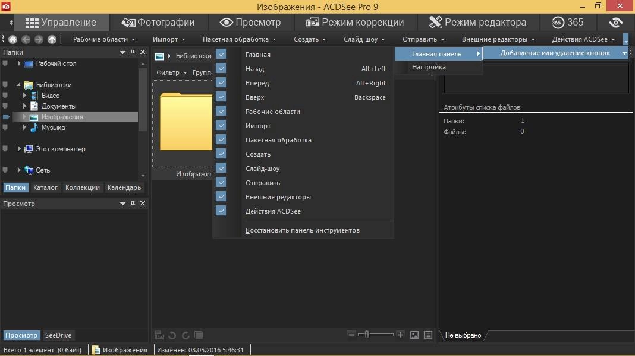Viewport: 635px width, 356px height.
Task: Switch to the Фотографии mode tab
Action: click(158, 22)
